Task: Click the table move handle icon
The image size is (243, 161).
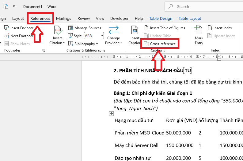Action: (111, 114)
